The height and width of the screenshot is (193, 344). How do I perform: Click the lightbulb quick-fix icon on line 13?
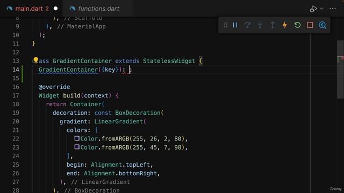point(36,60)
